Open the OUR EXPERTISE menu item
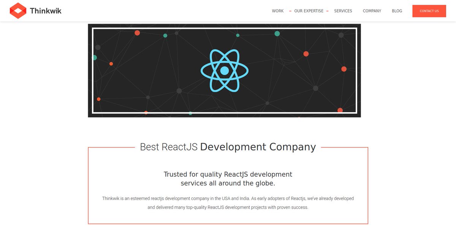 (x=309, y=11)
